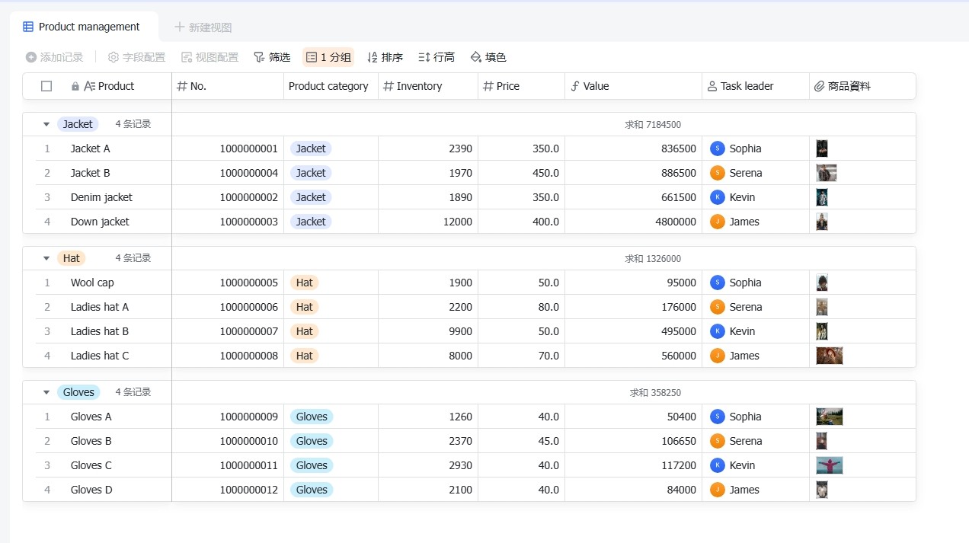
Task: Open the 行高 row height option
Action: pyautogui.click(x=437, y=57)
